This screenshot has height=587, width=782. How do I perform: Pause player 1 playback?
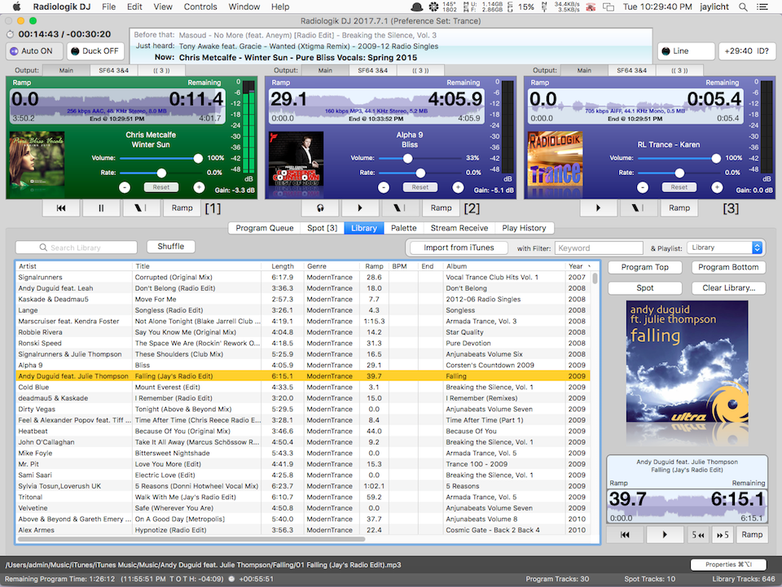point(102,208)
